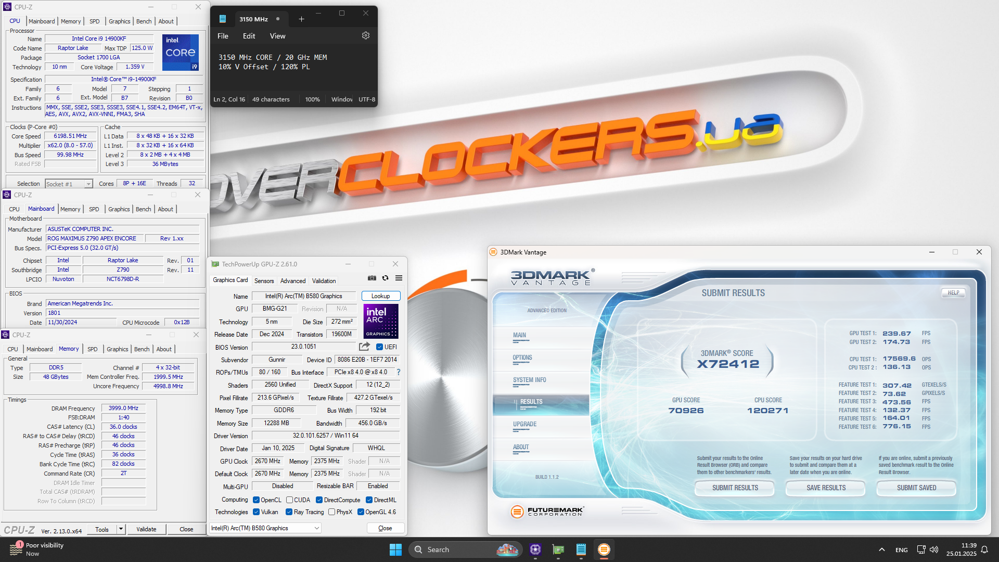The image size is (999, 562).
Task: Click the Notepad app icon in title bar
Action: pos(222,19)
